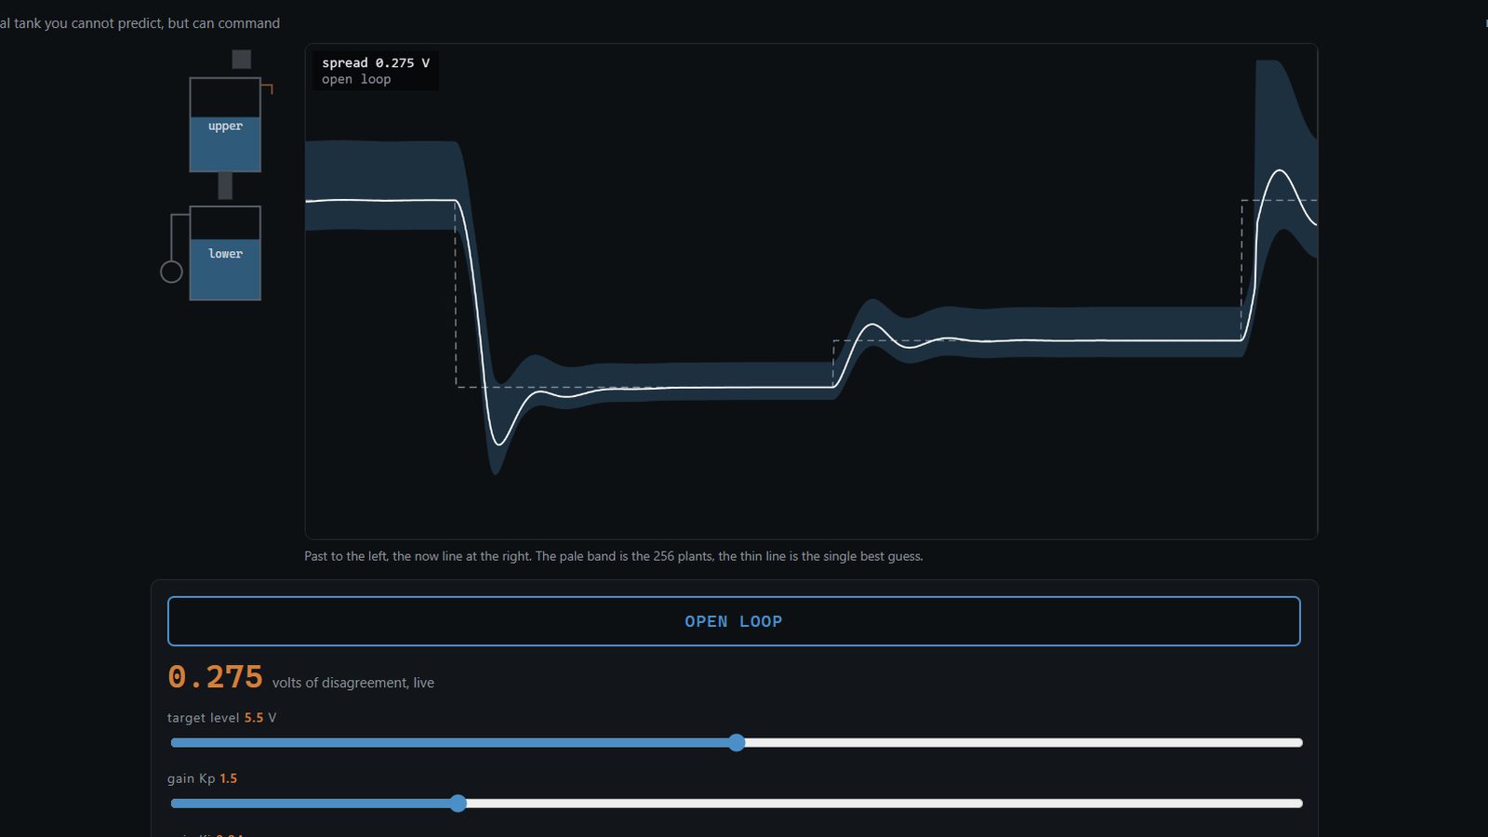
Task: Click the target level 5.5 V label
Action: (x=221, y=718)
